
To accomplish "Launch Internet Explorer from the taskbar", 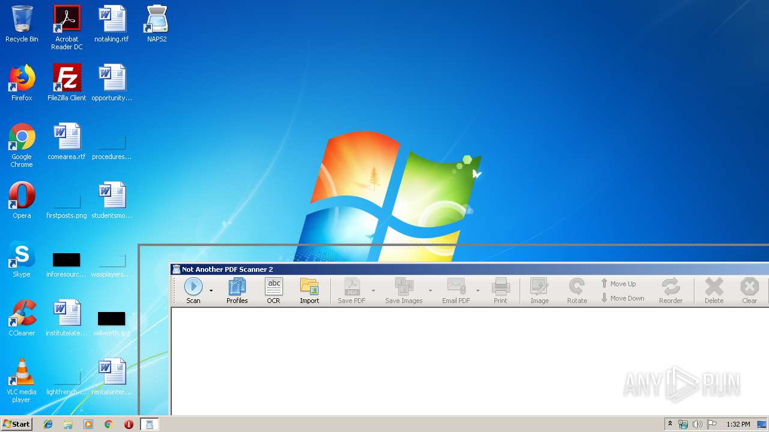I will click(48, 424).
